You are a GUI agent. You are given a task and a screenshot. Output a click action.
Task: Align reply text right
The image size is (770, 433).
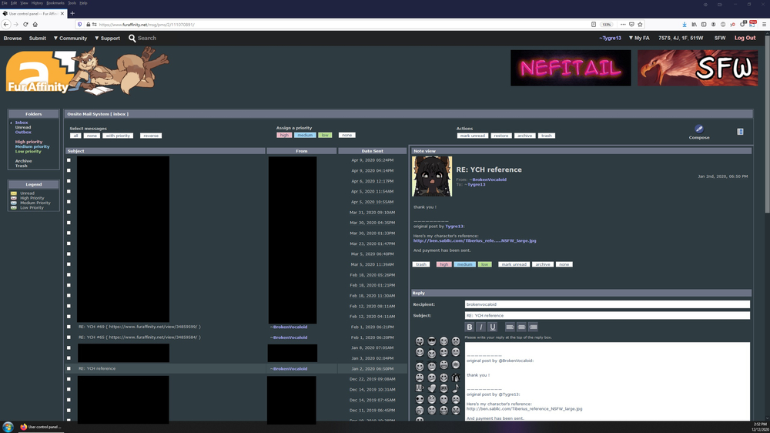pyautogui.click(x=533, y=327)
